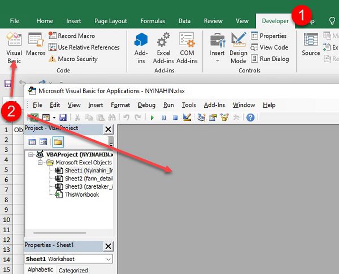The image size is (339, 274).
Task: Click the project View Code icon
Action: (32, 142)
